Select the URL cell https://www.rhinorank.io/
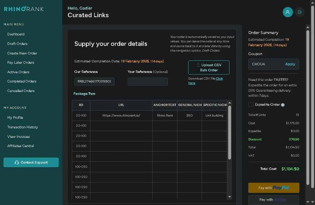Viewport: 315px width, 205px height. (x=121, y=116)
